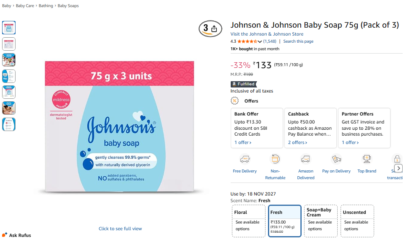Advance the feature icons carousel arrow

(398, 168)
